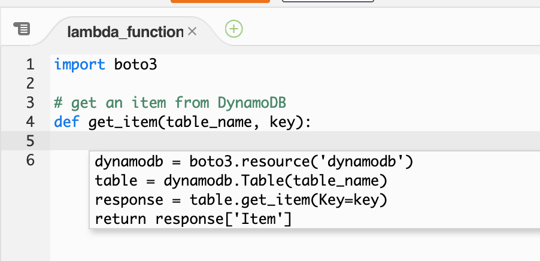The width and height of the screenshot is (540, 261).
Task: Place cursor on empty line 5
Action: click(295, 141)
